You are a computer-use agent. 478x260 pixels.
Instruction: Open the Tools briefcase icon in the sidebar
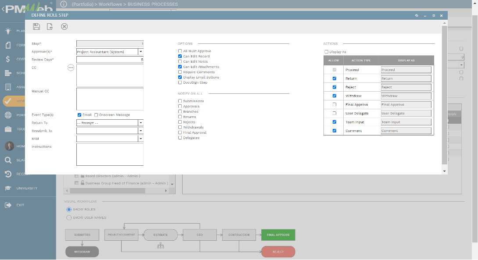click(8, 129)
